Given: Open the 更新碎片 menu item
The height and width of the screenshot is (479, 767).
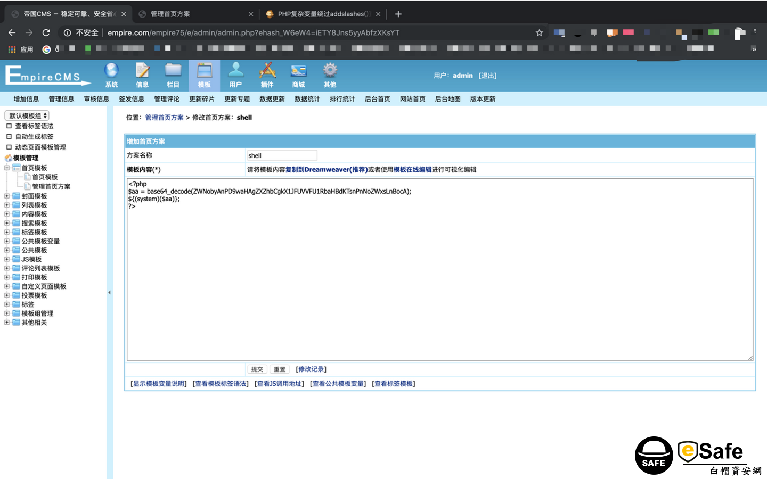Looking at the screenshot, I should point(202,99).
